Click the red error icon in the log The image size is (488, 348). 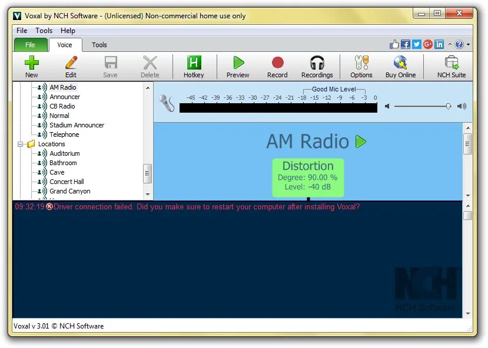[49, 207]
